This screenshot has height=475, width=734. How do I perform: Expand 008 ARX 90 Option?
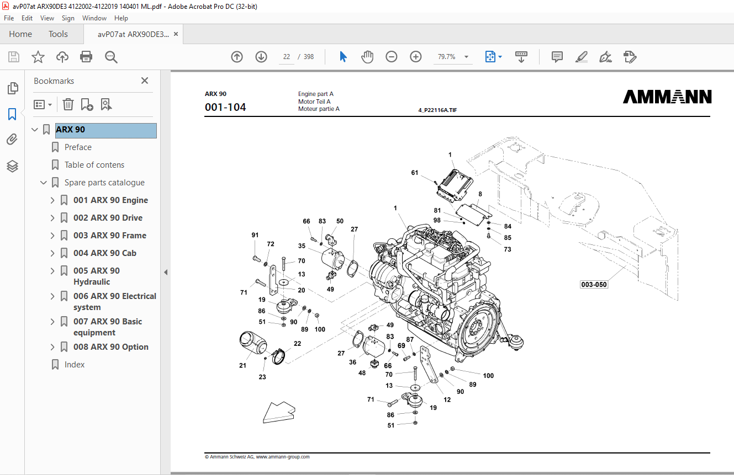coord(52,347)
